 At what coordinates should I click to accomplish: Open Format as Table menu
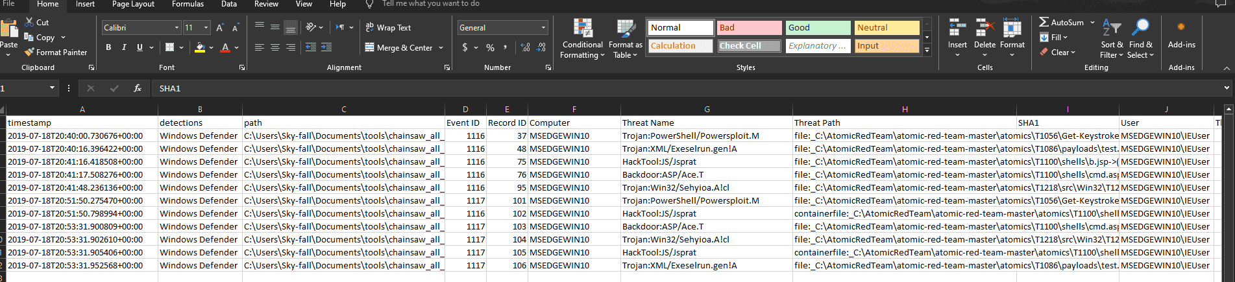pos(625,39)
